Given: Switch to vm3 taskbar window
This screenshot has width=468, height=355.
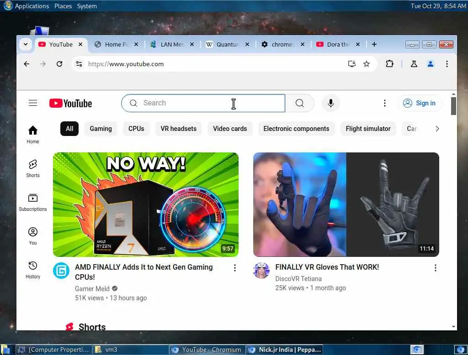Looking at the screenshot, I should tap(131, 350).
